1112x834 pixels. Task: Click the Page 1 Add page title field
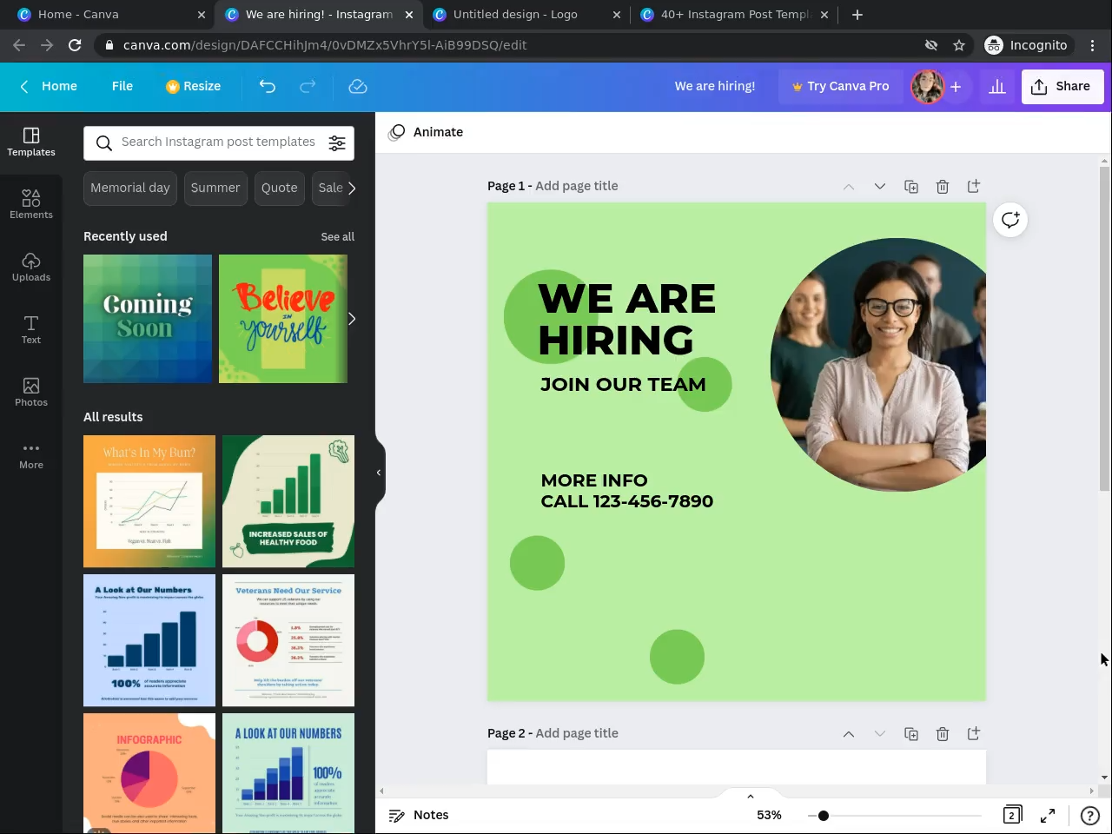(x=577, y=186)
